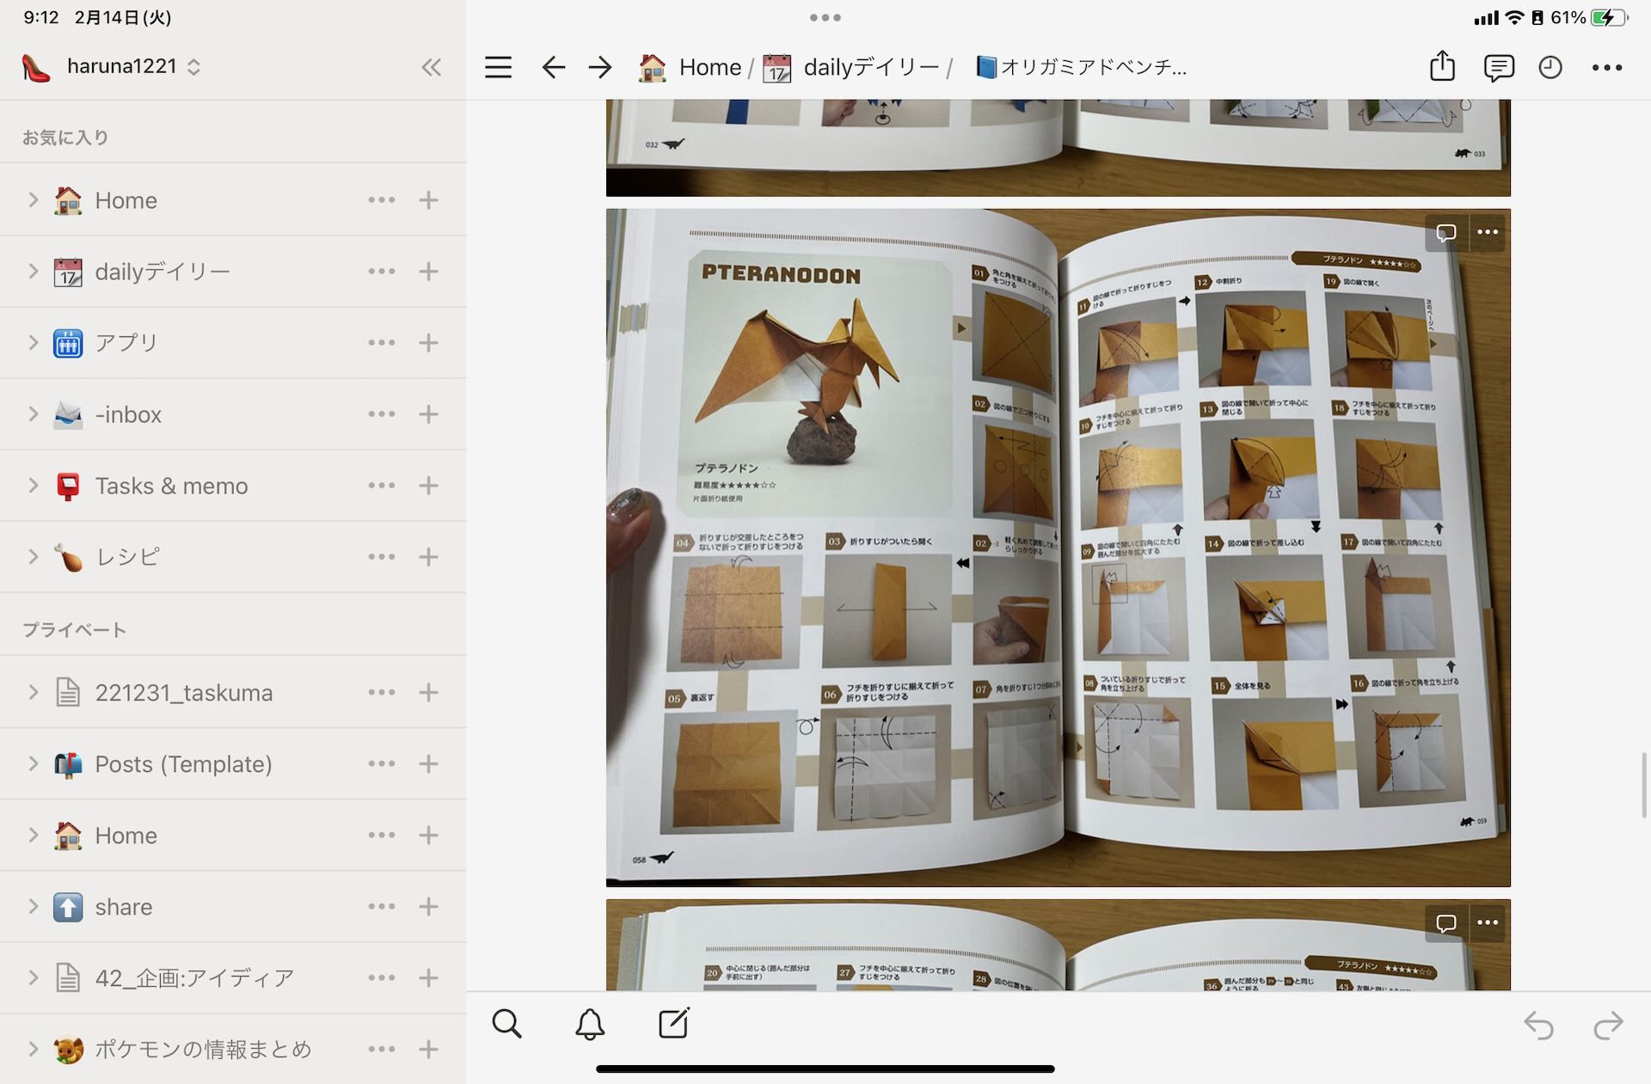Open search with the magnifier icon

pos(506,1024)
